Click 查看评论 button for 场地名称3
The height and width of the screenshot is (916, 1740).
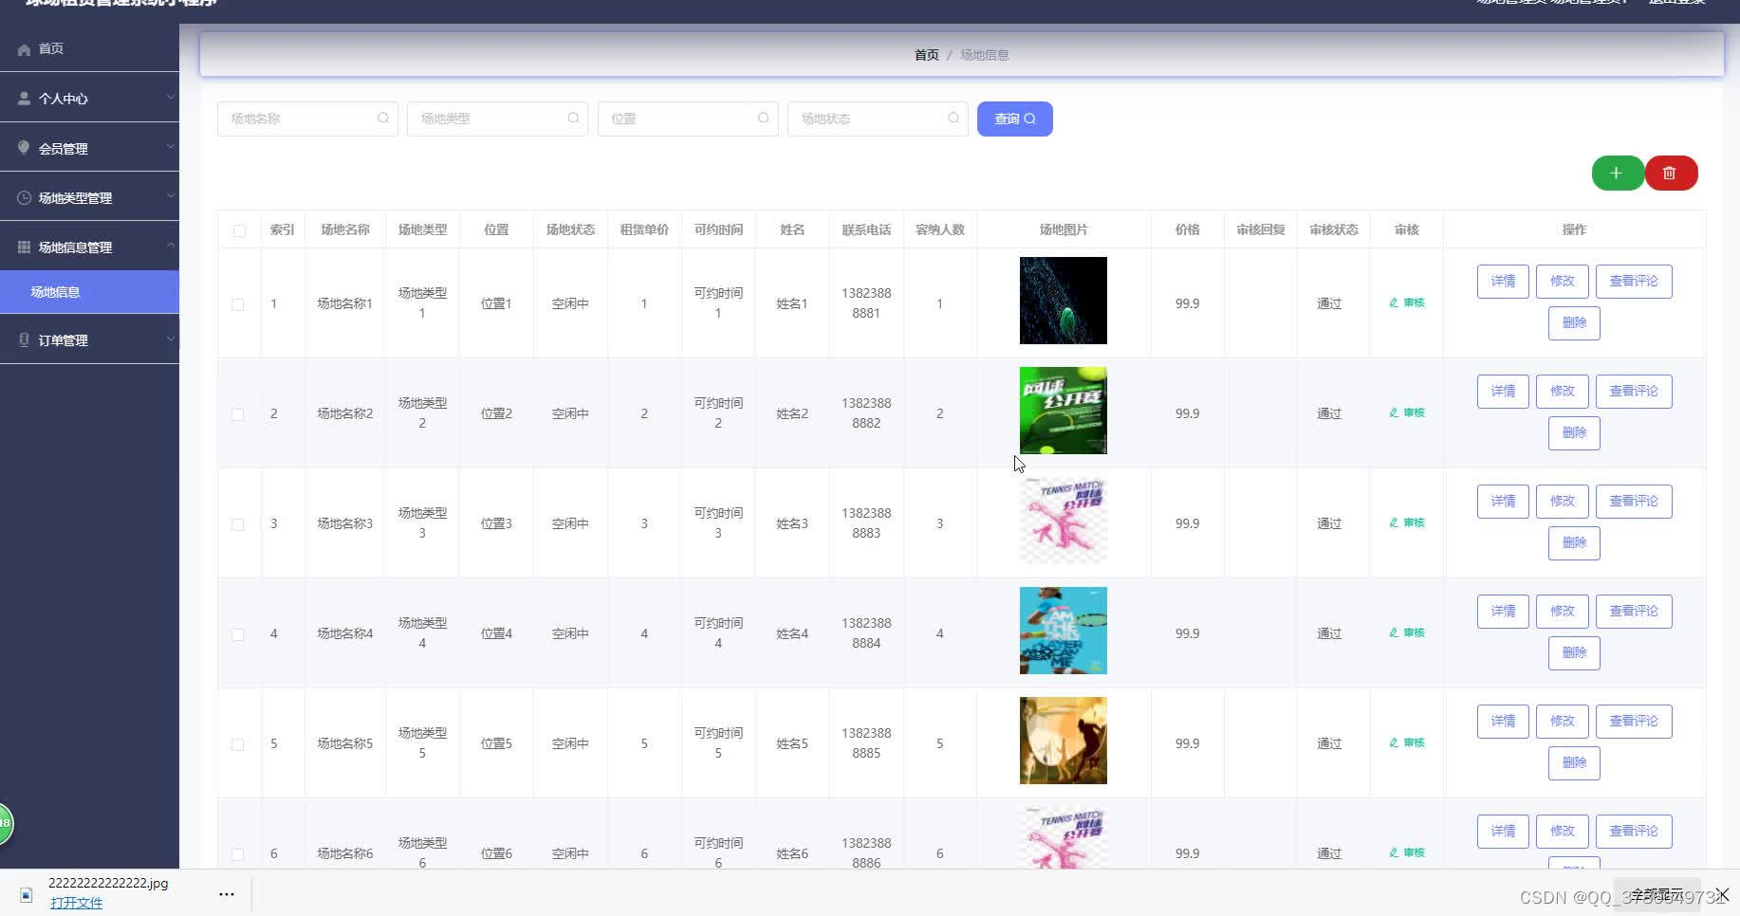1634,502
